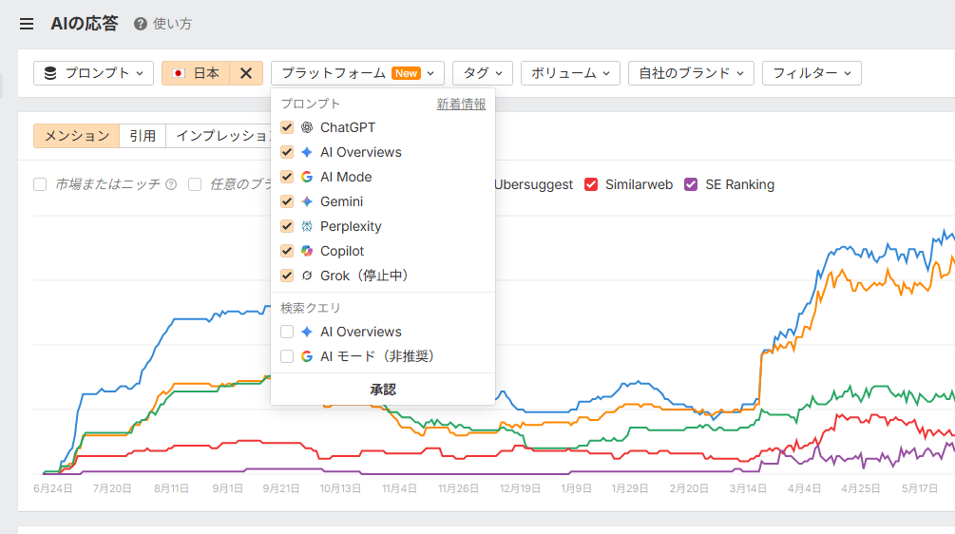Screen dimensions: 955x534
Task: Click the 6月24日 axis date label
Action: pyautogui.click(x=53, y=488)
